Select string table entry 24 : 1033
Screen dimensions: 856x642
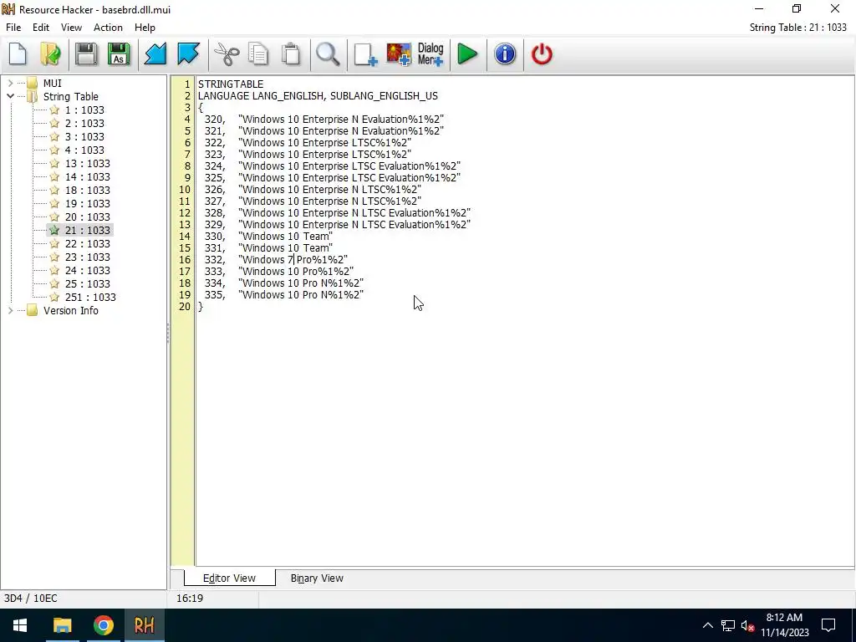pos(87,270)
